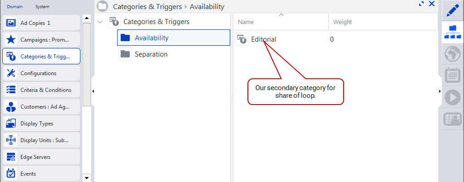Select the Editorial category icon

pos(242,39)
